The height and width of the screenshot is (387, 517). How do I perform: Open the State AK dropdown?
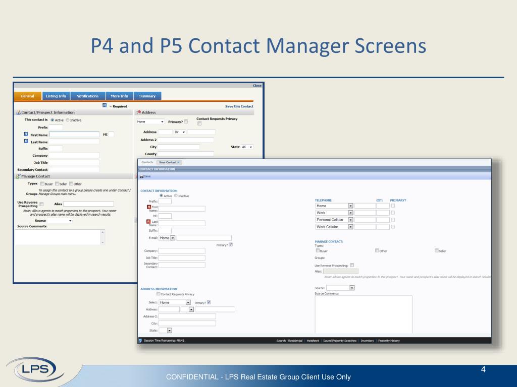click(x=247, y=147)
